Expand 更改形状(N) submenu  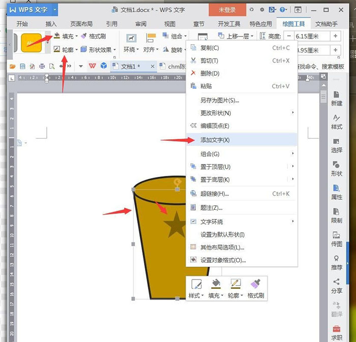242,113
